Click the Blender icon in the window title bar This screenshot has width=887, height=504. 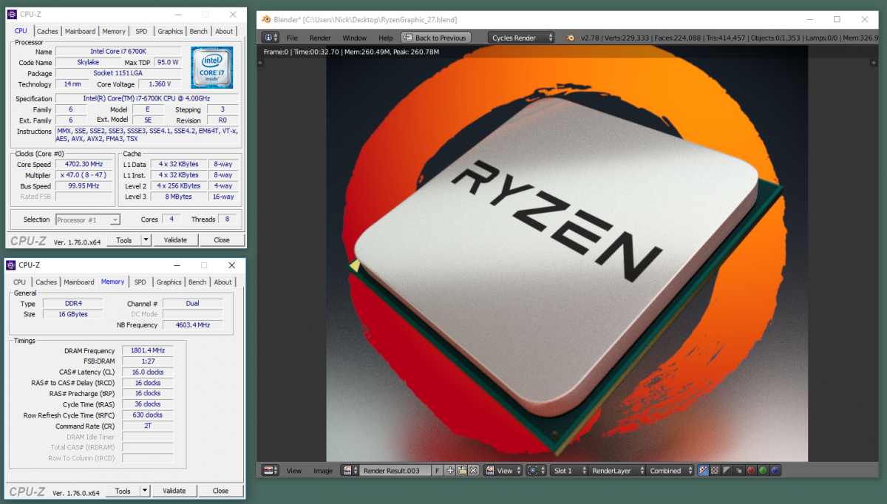point(268,19)
